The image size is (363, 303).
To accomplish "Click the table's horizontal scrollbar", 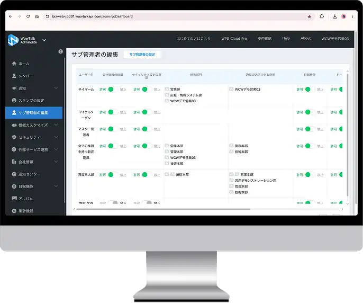I will click(x=163, y=209).
